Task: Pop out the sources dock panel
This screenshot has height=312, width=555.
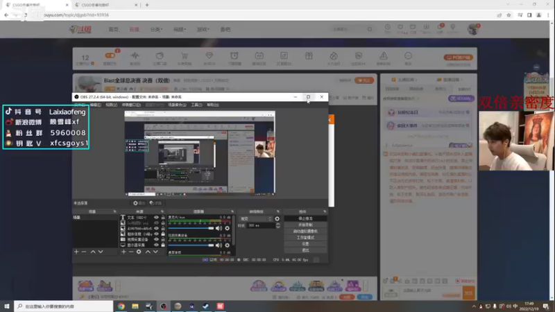Action: (x=162, y=211)
